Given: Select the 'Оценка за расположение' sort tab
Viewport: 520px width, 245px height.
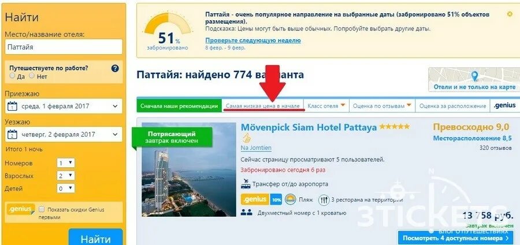Looking at the screenshot, I should coord(452,106).
